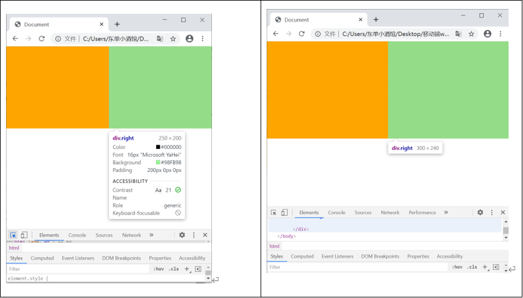Click forward arrow in right browser window
The image size is (523, 298).
288,34
